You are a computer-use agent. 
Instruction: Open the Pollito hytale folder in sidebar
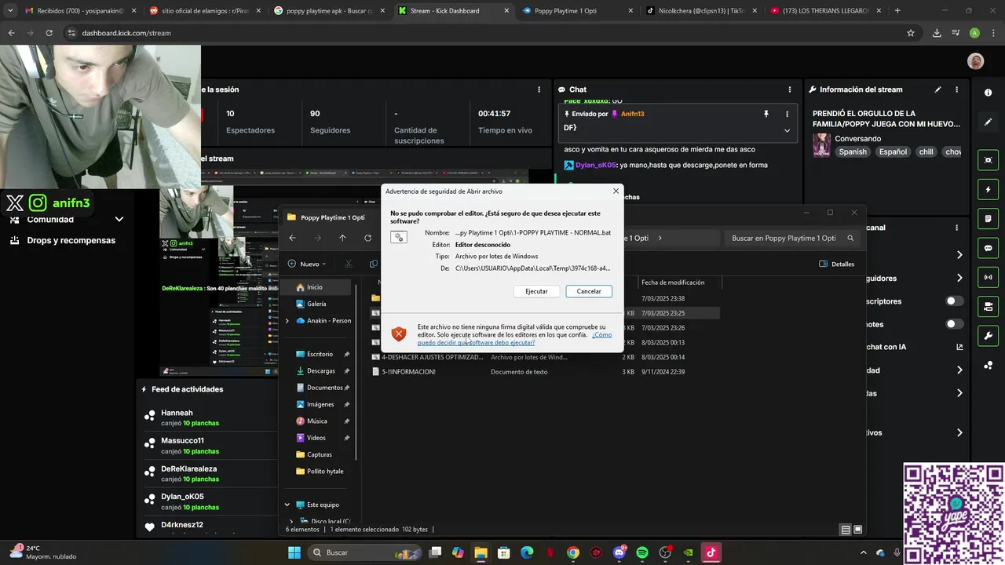(x=324, y=471)
